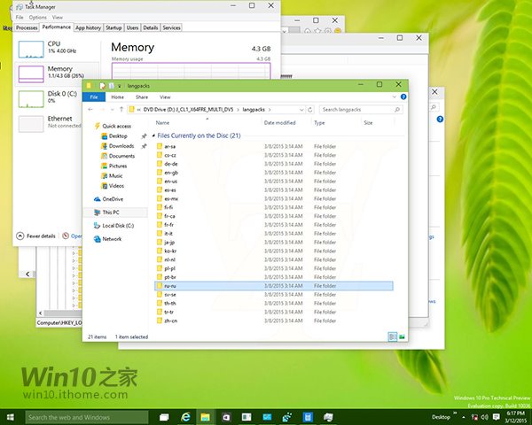532x425 pixels.
Task: Click the DVD Drive (D:) breadcrumb segment
Action: 188,110
